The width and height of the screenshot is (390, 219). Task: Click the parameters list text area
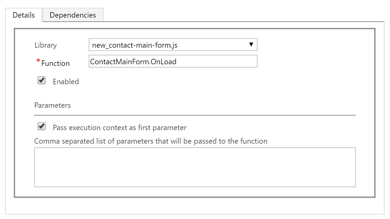(x=195, y=167)
